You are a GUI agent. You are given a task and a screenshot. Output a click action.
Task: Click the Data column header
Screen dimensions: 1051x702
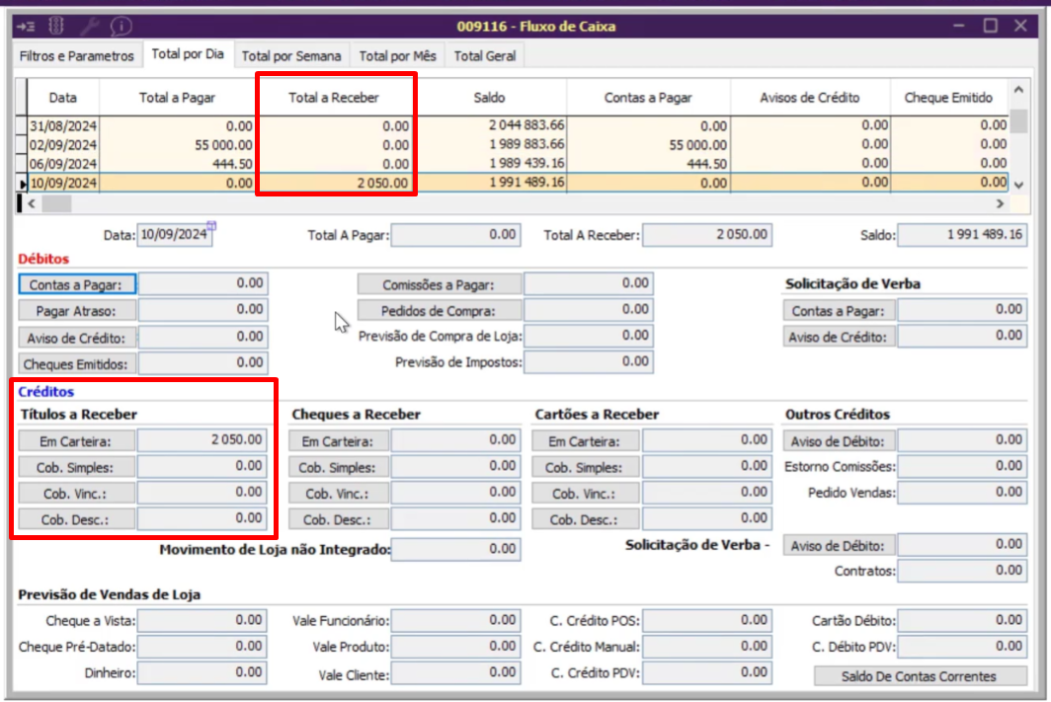[63, 98]
